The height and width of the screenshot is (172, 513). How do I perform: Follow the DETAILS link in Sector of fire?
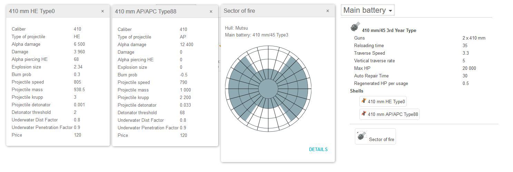tap(318, 149)
